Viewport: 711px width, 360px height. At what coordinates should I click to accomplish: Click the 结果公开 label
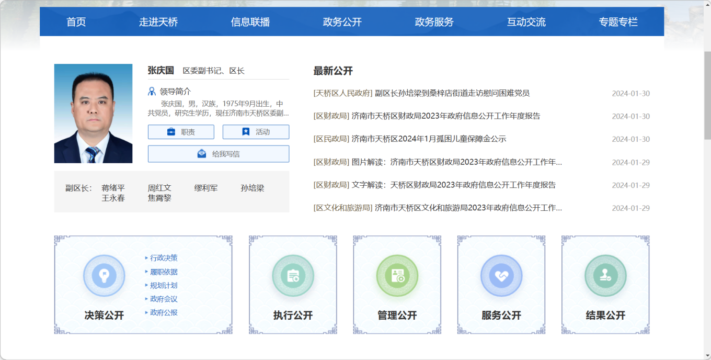click(x=605, y=316)
